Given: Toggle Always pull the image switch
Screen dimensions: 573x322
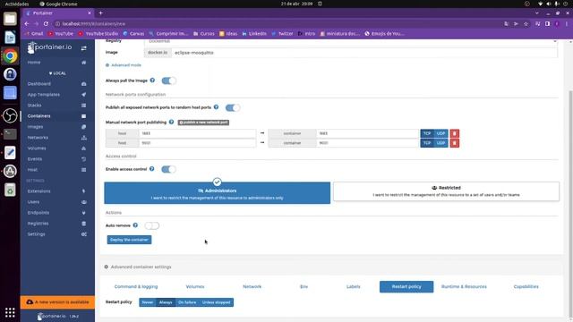Looking at the screenshot, I should pos(168,80).
